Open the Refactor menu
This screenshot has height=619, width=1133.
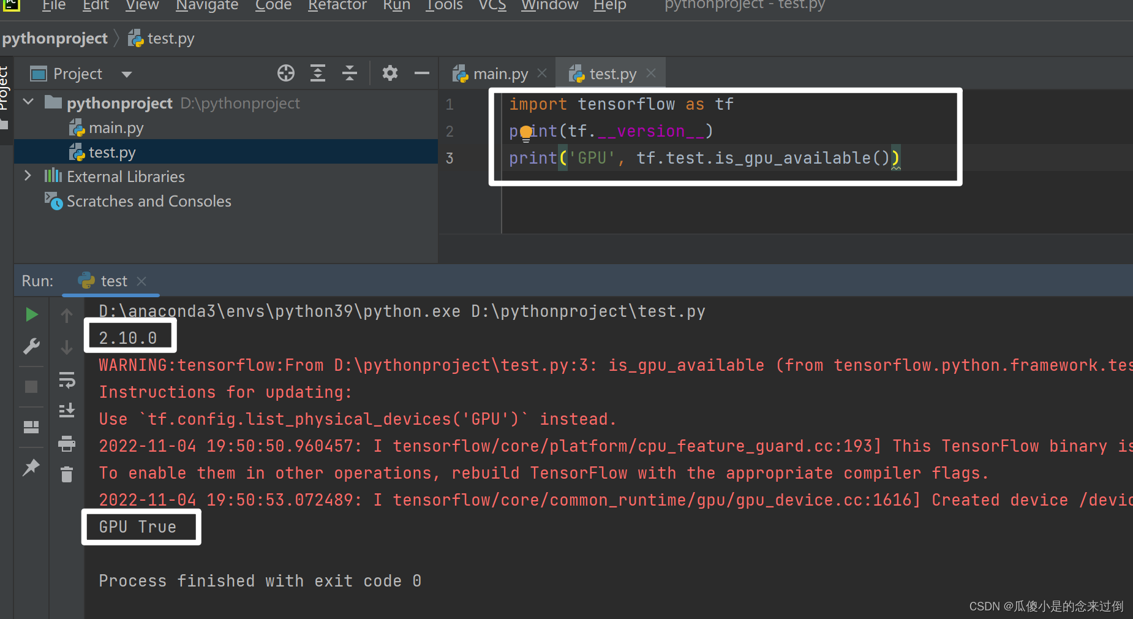(337, 6)
